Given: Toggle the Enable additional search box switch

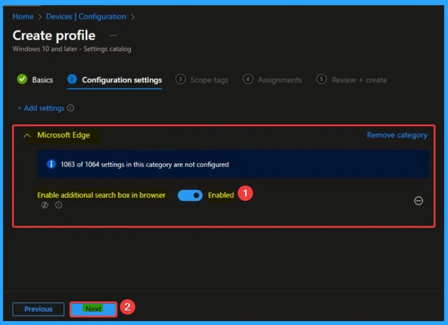Looking at the screenshot, I should [x=190, y=195].
